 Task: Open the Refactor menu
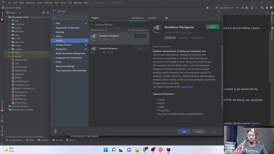click(x=48, y=3)
